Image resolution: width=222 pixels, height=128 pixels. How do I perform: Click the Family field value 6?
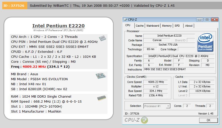pyautogui.click(x=149, y=61)
